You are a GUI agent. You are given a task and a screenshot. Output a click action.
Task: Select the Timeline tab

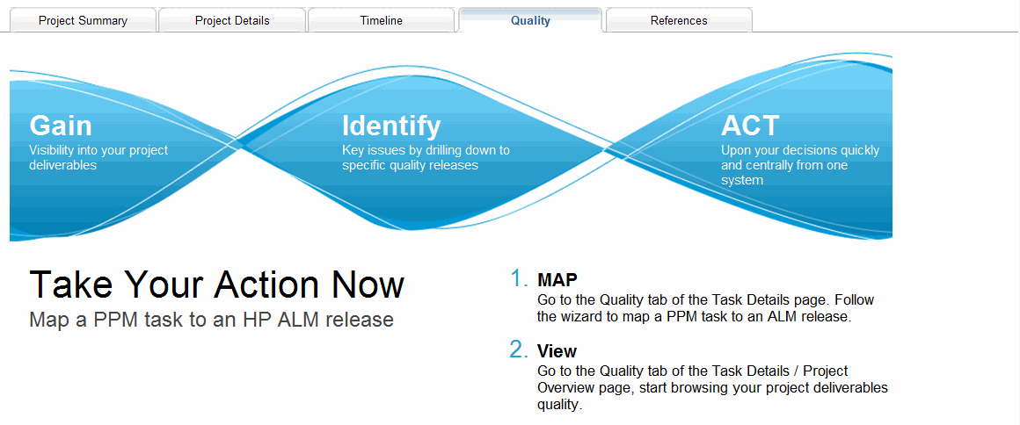(381, 20)
